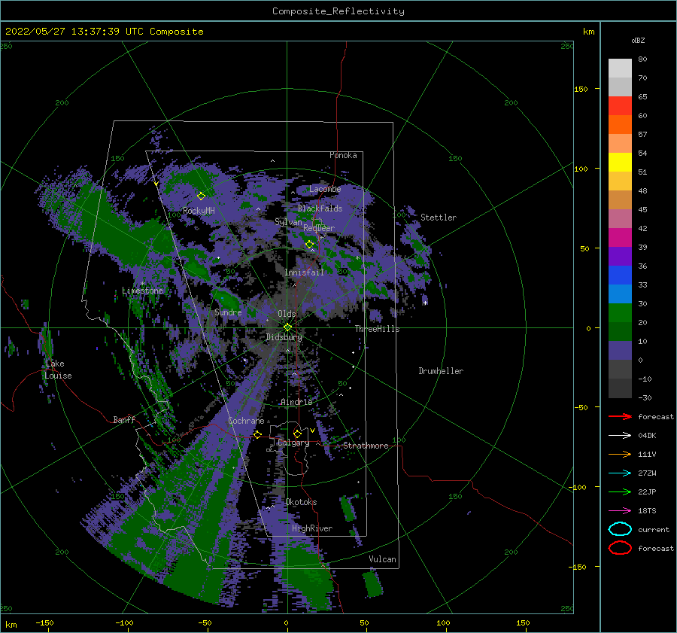Select the white 04DK arrow icon
Viewport: 677px width, 633px height.
click(620, 435)
